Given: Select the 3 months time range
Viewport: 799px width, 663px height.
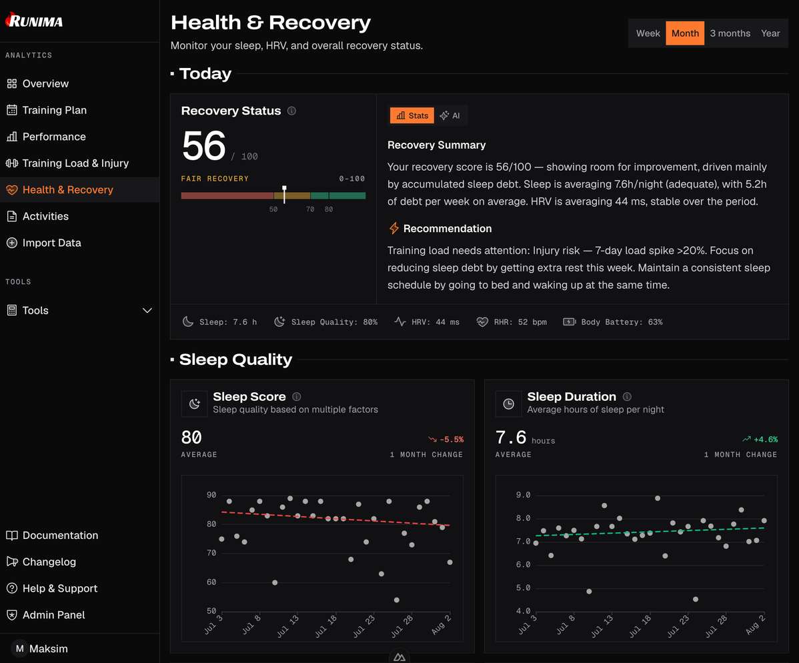Looking at the screenshot, I should [x=730, y=33].
